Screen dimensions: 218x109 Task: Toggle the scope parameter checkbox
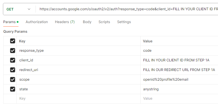tap(13, 79)
